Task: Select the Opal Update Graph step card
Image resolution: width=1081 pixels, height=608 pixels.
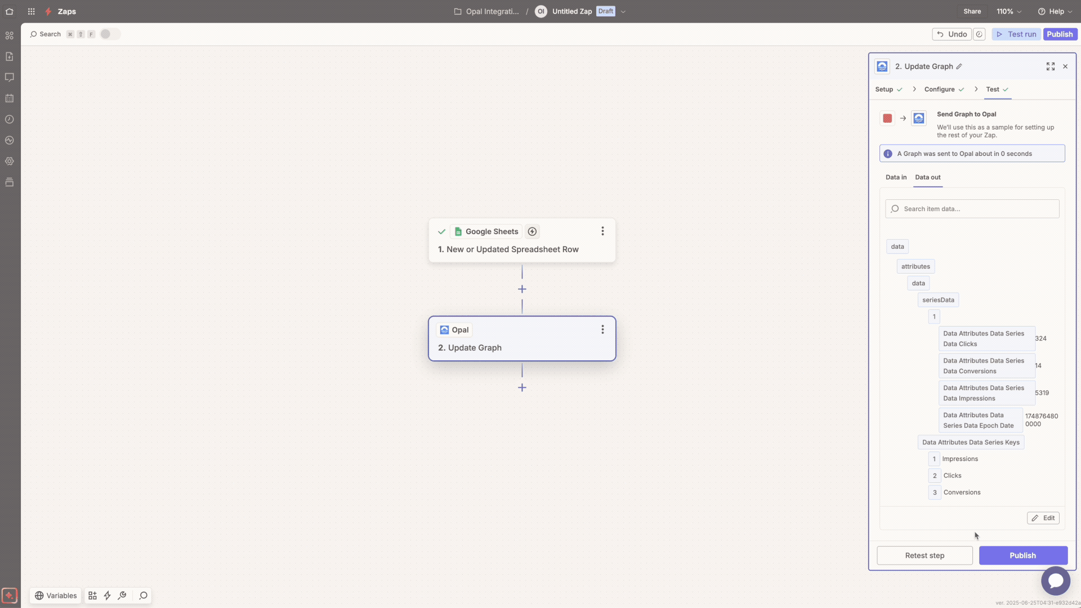Action: click(522, 339)
